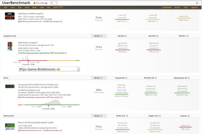
Task: Click the 79.6% memory bench score
Action: coord(99,127)
